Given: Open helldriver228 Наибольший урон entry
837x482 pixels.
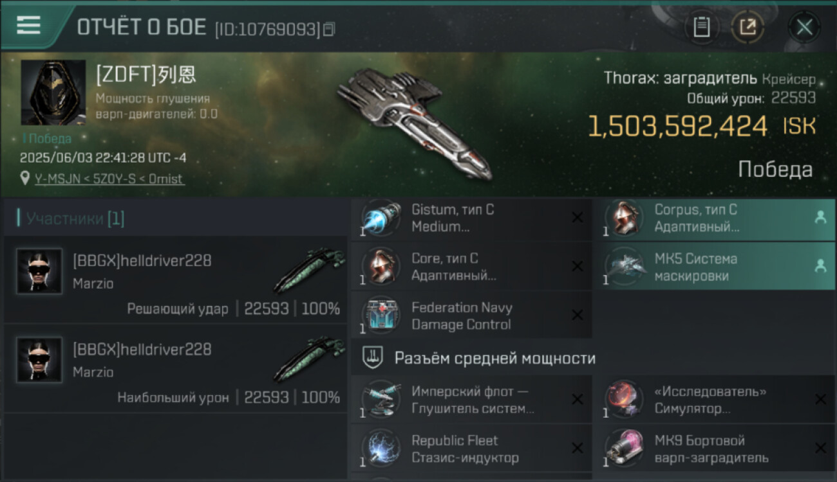Looking at the screenshot, I should click(x=175, y=369).
